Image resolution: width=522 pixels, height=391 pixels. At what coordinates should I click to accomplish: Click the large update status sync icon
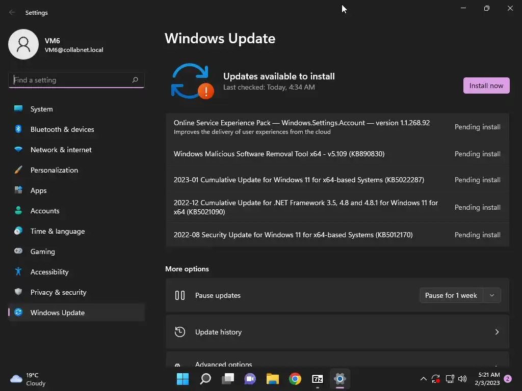(x=192, y=81)
